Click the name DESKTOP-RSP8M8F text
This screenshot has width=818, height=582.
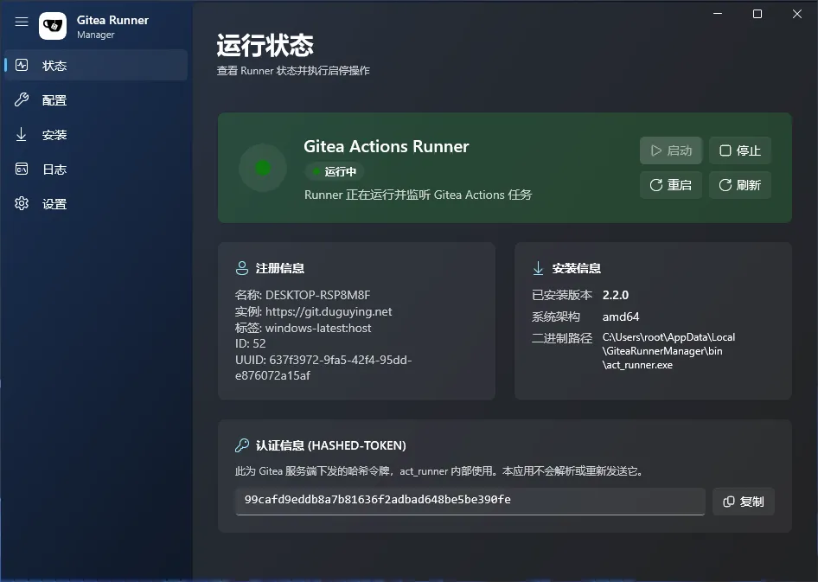click(x=317, y=295)
